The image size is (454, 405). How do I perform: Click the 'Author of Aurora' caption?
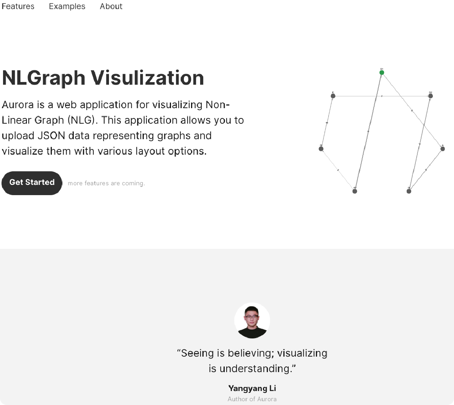point(252,399)
